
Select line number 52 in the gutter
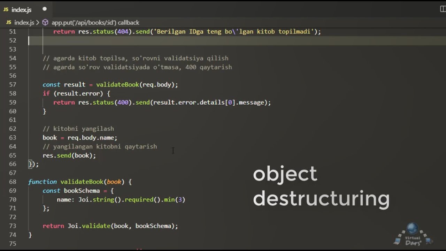click(13, 40)
